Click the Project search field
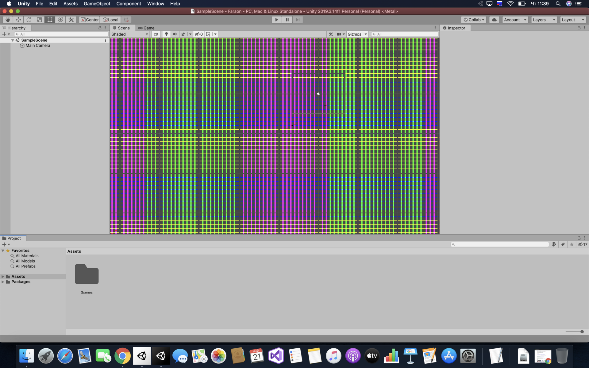Image resolution: width=589 pixels, height=368 pixels. (x=500, y=244)
